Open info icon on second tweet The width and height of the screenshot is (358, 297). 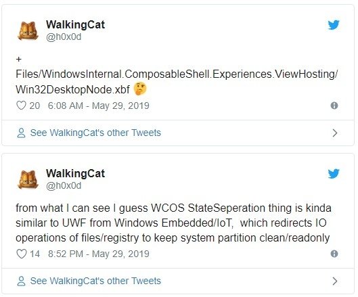pos(334,254)
